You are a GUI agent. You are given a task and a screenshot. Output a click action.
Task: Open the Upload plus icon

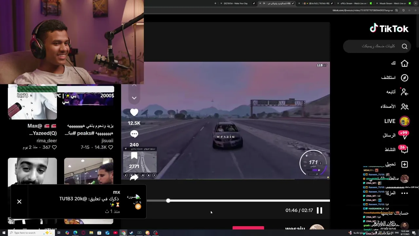(405, 164)
